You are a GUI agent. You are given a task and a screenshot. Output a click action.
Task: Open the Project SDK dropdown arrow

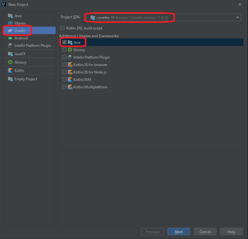(237, 17)
